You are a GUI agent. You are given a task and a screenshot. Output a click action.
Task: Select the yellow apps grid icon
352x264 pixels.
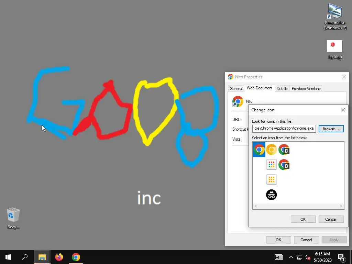(x=272, y=179)
